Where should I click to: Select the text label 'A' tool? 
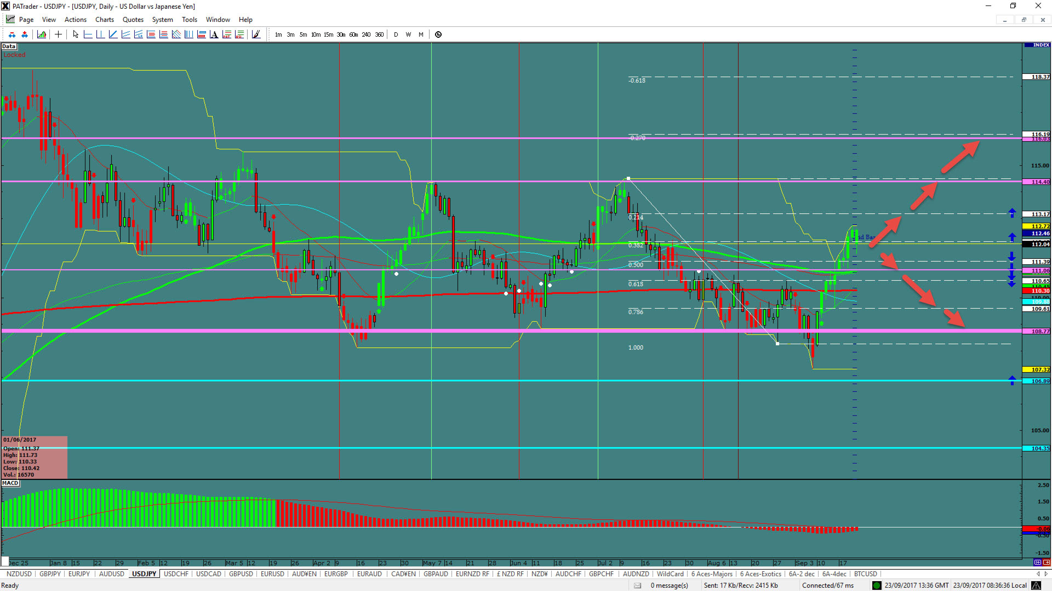tap(214, 35)
